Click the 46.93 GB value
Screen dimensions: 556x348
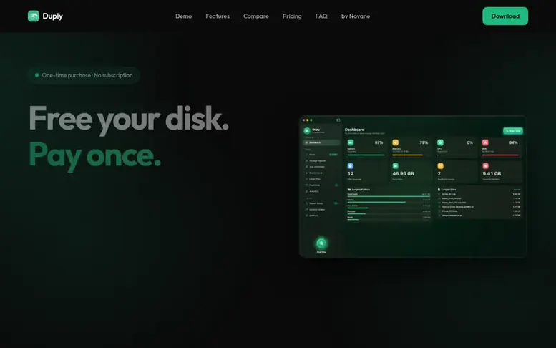(403, 174)
